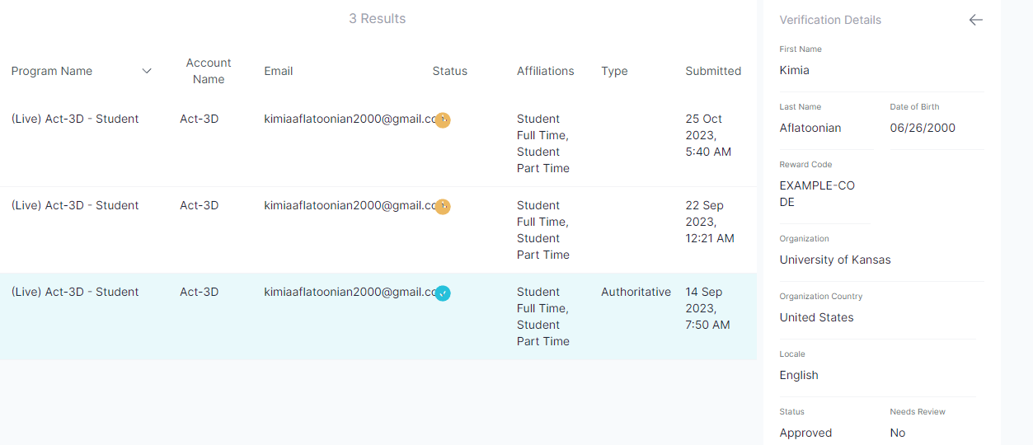Viewport: 1033px width, 445px height.
Task: Click the Affiliations column header
Action: [x=545, y=71]
